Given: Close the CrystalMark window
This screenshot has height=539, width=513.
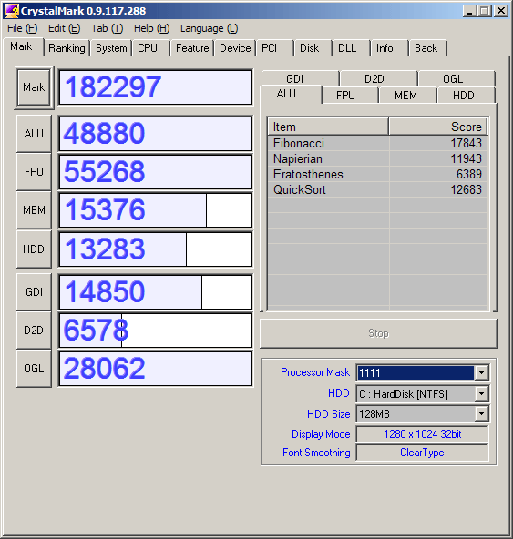Looking at the screenshot, I should 501,11.
